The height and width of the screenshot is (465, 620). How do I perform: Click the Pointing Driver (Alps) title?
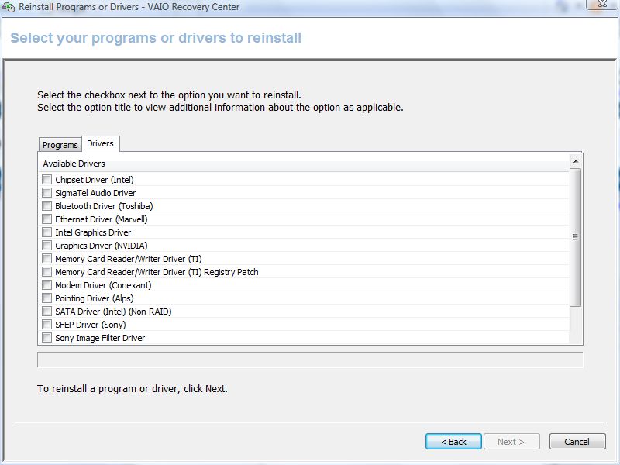tap(95, 298)
